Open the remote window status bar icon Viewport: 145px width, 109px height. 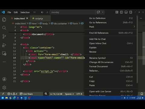coord(3,94)
